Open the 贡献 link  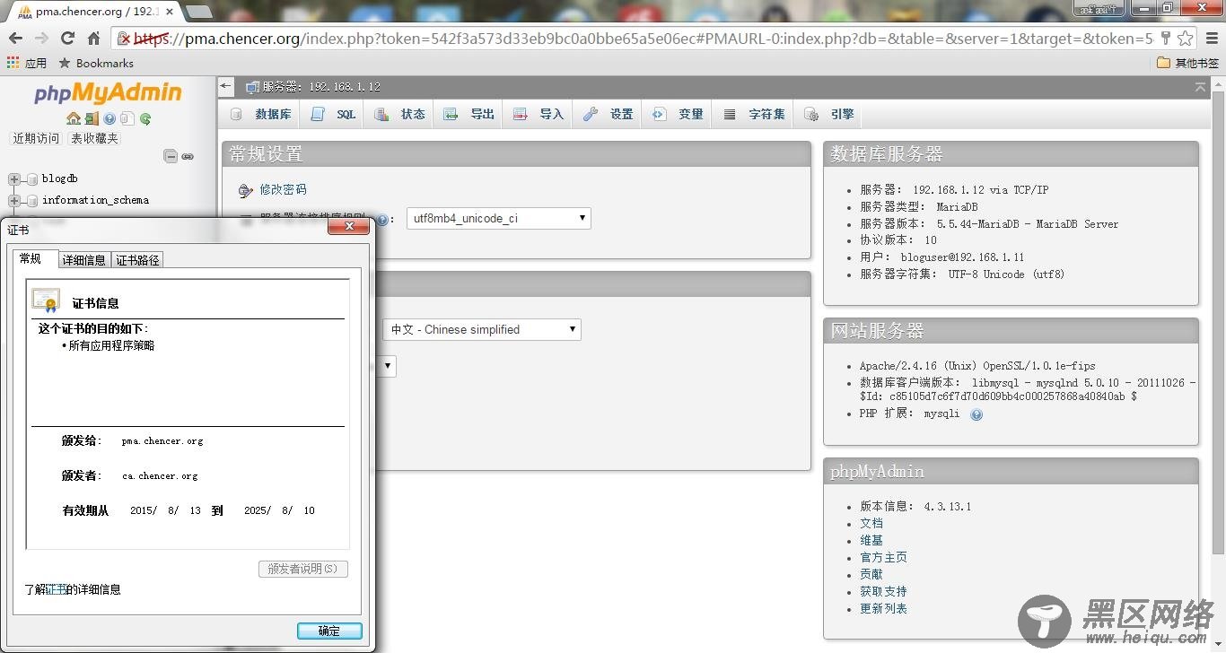point(871,574)
